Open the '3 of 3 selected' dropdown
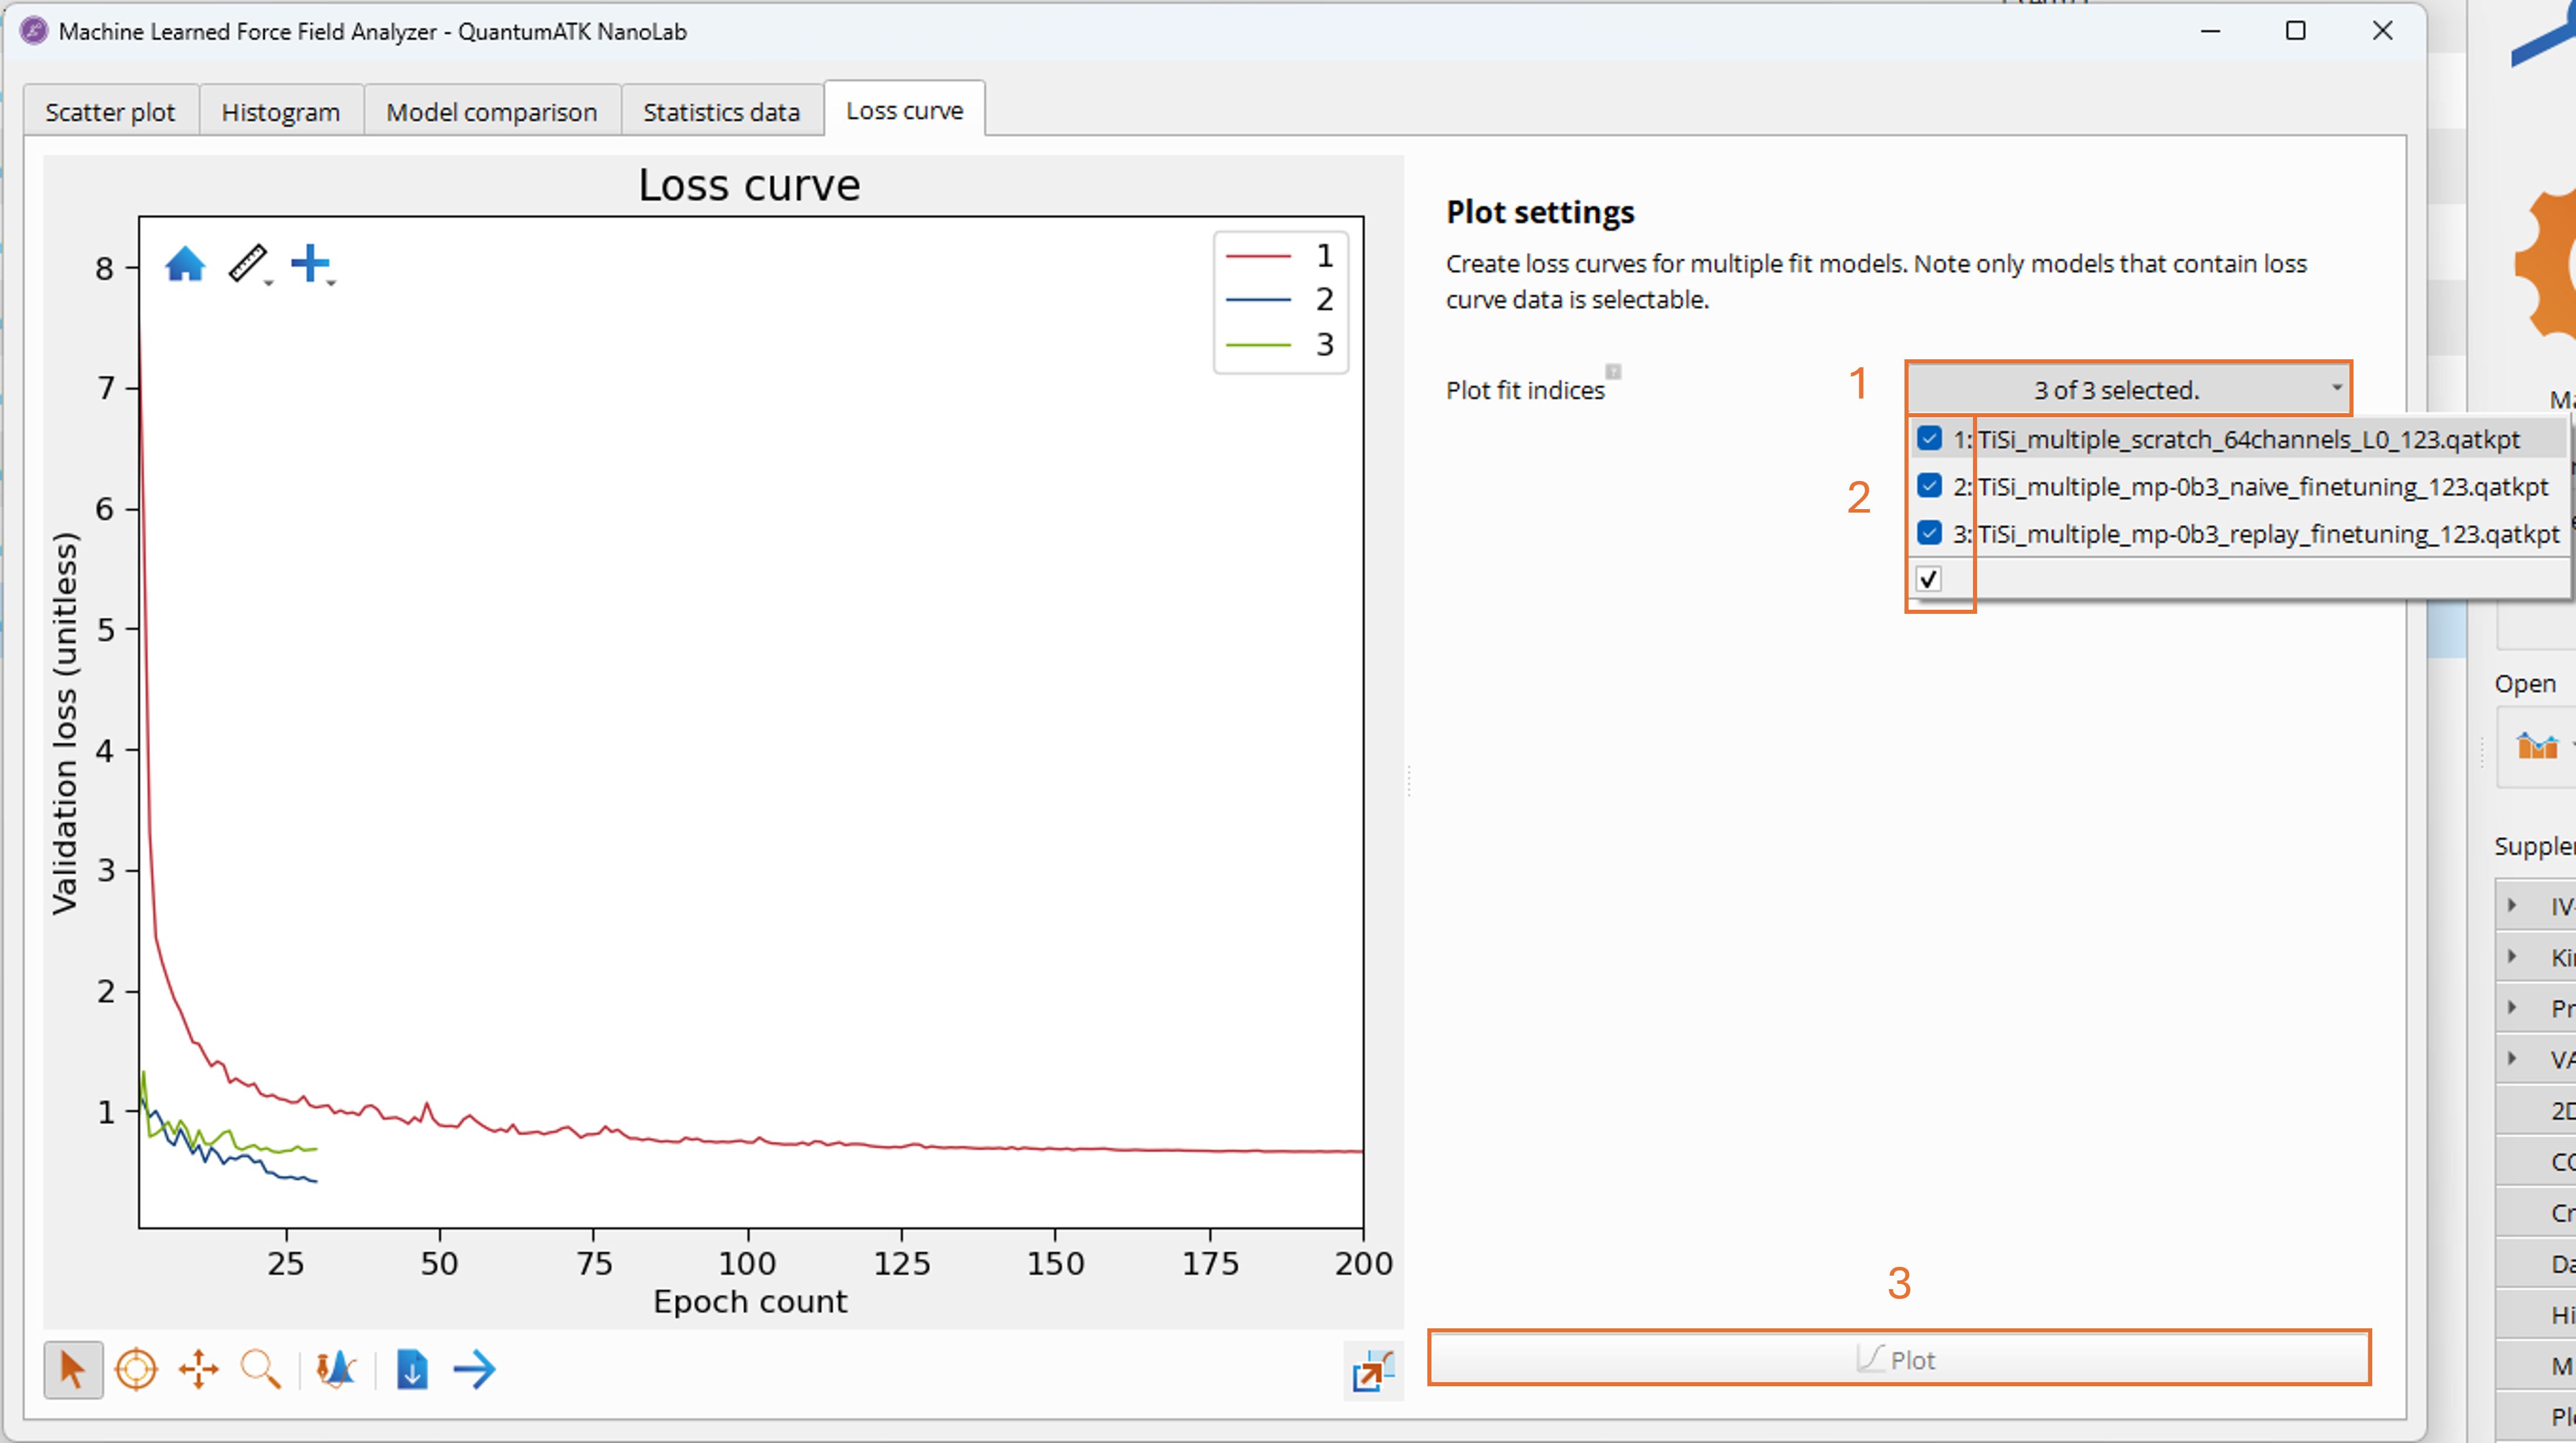The image size is (2576, 1443). click(x=2128, y=390)
